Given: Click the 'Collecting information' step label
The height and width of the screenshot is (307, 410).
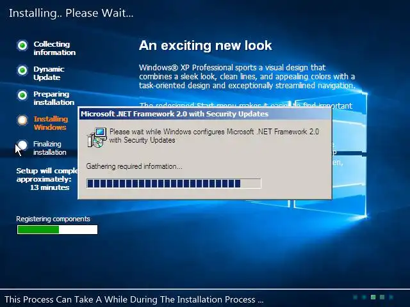Looking at the screenshot, I should (x=54, y=49).
